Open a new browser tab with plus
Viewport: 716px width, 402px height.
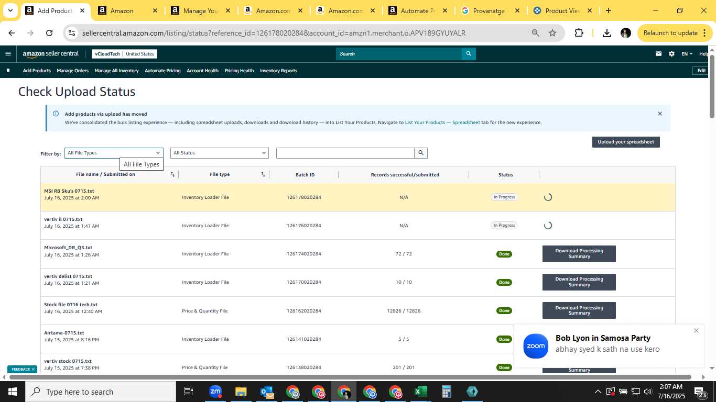point(608,10)
